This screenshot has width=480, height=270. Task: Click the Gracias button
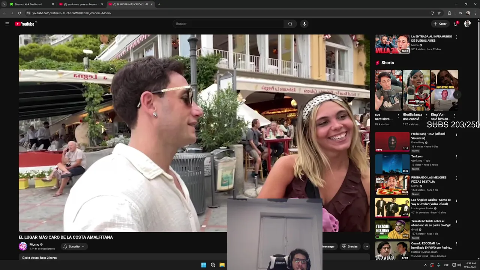coord(349,246)
